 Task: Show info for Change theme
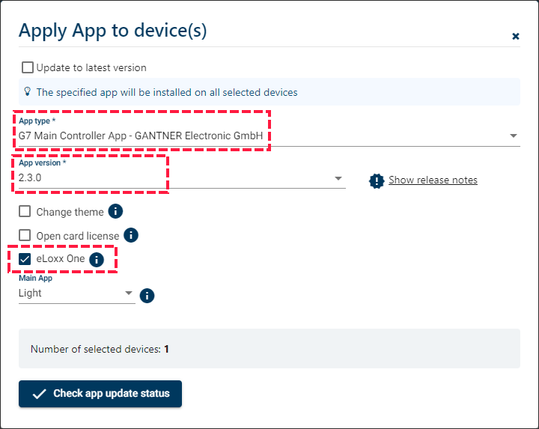coord(115,211)
